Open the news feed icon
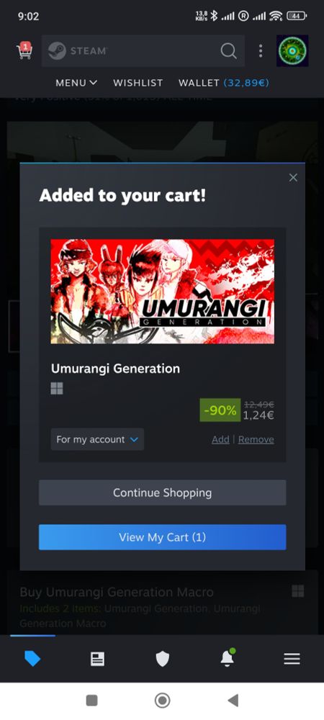 click(97, 659)
